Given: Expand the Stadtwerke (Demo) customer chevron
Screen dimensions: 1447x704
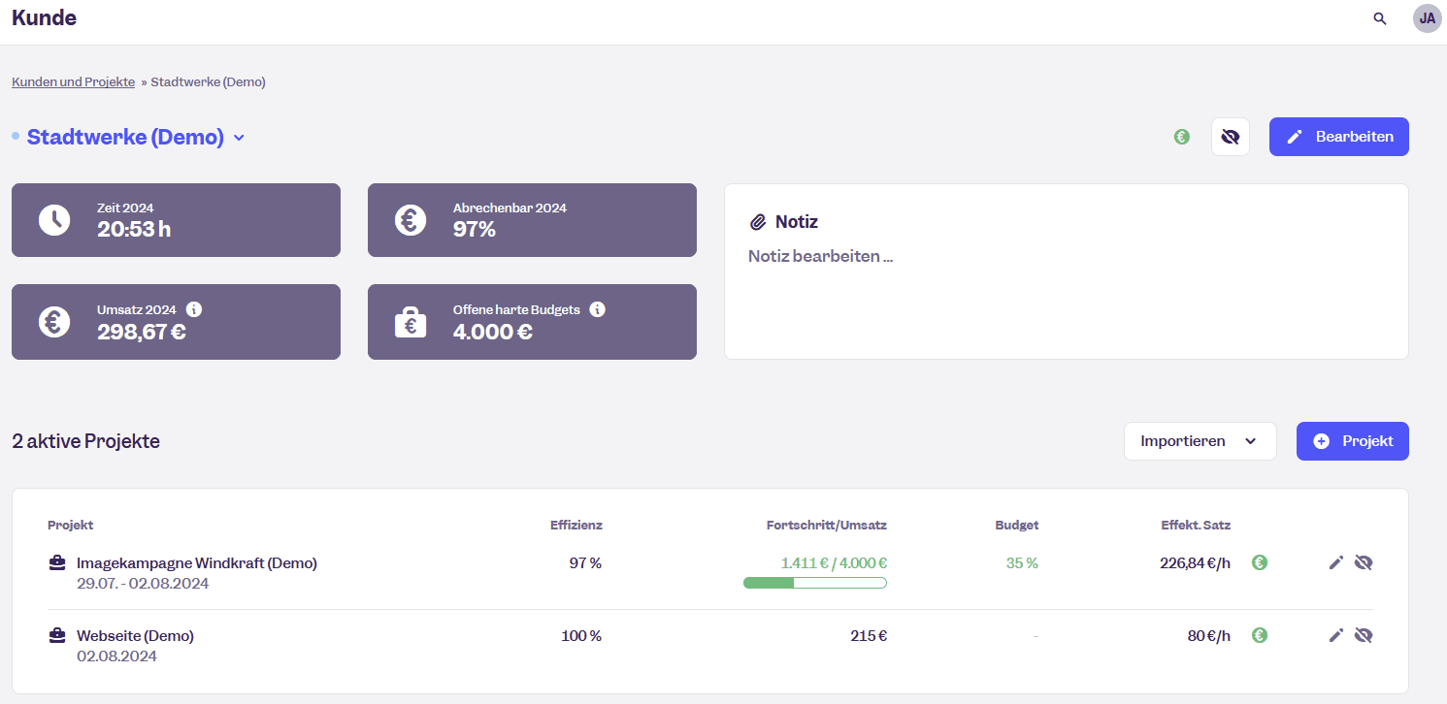Looking at the screenshot, I should (x=239, y=138).
